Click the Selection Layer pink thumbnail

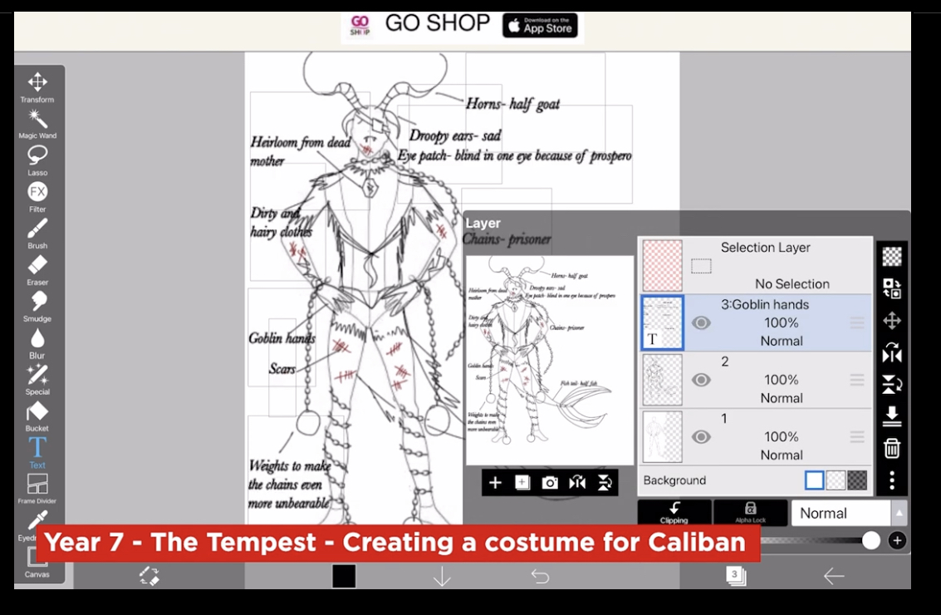[x=663, y=265]
